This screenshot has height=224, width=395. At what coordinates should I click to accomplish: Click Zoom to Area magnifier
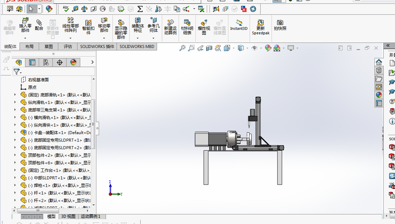point(191,48)
